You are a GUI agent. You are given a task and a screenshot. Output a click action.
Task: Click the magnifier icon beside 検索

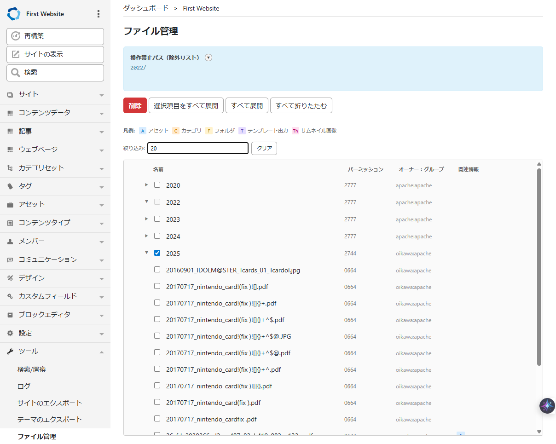[16, 73]
